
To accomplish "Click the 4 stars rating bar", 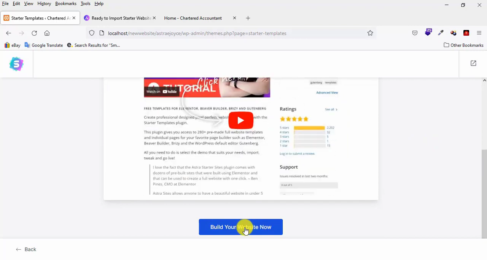I will (309, 132).
